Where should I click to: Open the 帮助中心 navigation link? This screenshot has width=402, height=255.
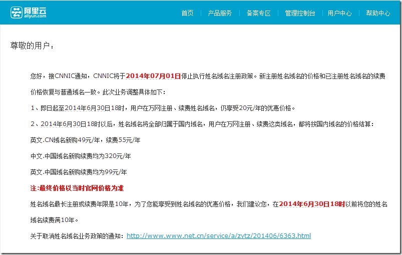pos(378,13)
